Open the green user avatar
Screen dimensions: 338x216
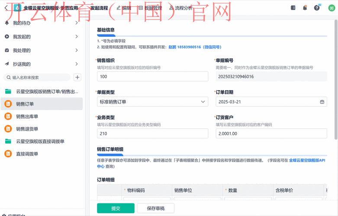point(332,8)
